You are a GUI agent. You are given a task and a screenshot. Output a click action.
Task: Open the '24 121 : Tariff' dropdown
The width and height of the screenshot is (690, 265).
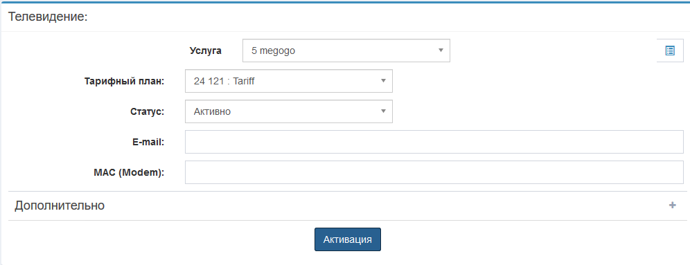click(289, 81)
